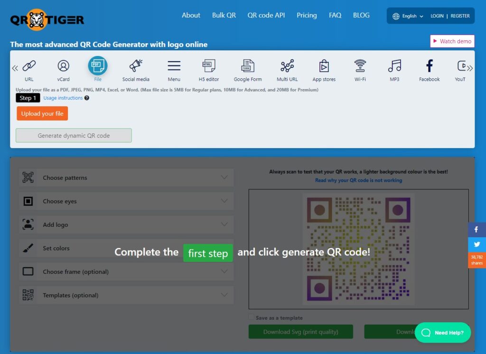
Task: Click Generate dynamic QR code button
Action: pos(74,135)
